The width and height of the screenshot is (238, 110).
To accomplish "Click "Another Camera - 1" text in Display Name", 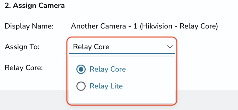I will click(x=104, y=26).
